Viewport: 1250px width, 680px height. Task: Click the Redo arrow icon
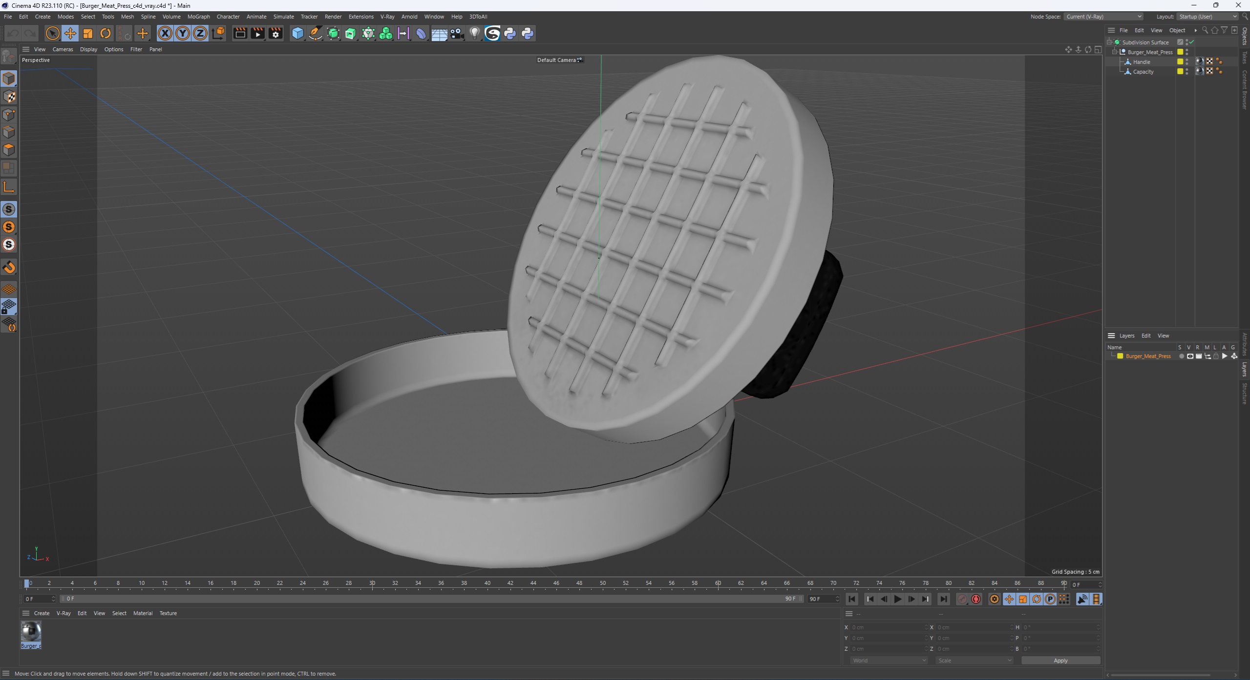point(30,33)
